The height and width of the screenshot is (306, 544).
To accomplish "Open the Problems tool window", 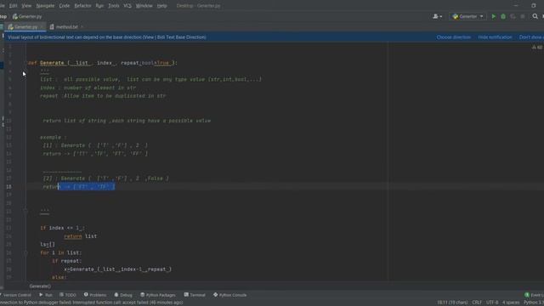I will pyautogui.click(x=95, y=295).
